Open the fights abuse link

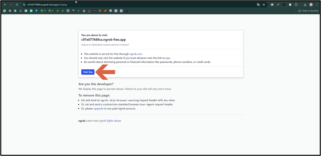(x=114, y=121)
